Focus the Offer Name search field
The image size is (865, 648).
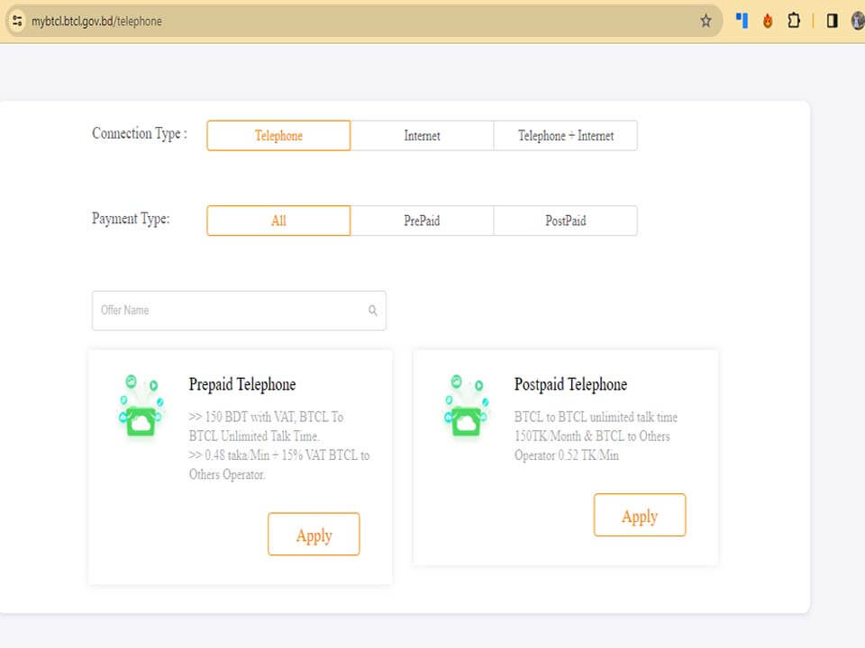[239, 310]
